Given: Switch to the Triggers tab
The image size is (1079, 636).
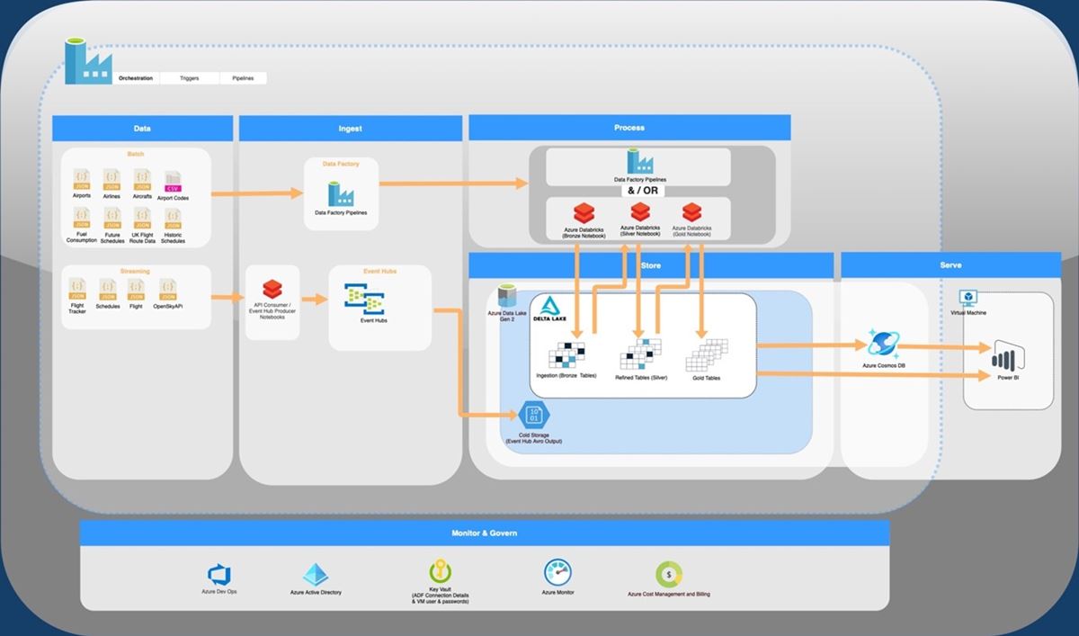Looking at the screenshot, I should point(190,78).
